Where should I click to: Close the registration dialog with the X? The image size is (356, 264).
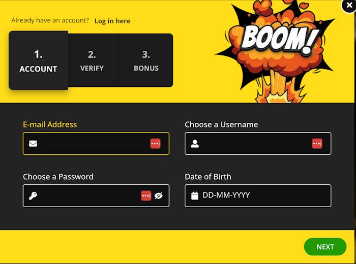point(348,5)
